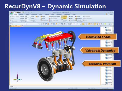
Task: Open the Simulation setting
Action: point(79,18)
